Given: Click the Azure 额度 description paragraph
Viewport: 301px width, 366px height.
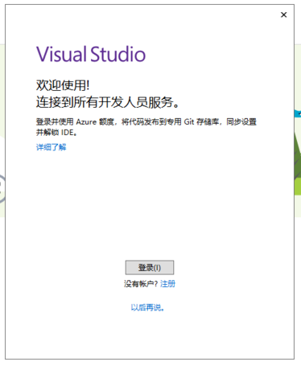Looking at the screenshot, I should (x=146, y=127).
